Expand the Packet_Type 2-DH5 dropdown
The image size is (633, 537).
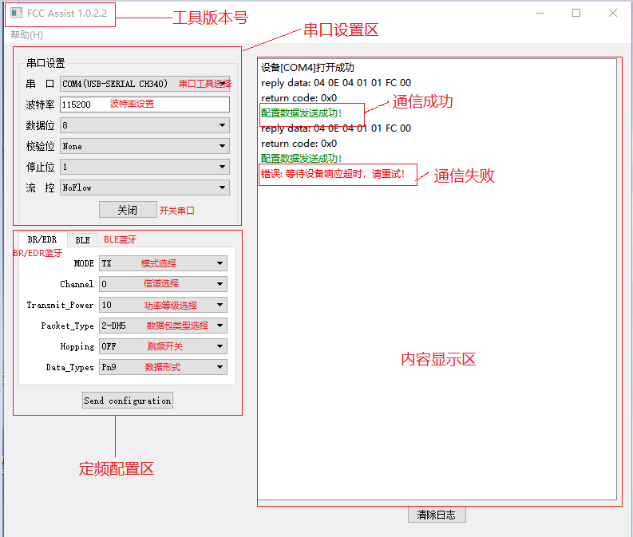pos(163,326)
